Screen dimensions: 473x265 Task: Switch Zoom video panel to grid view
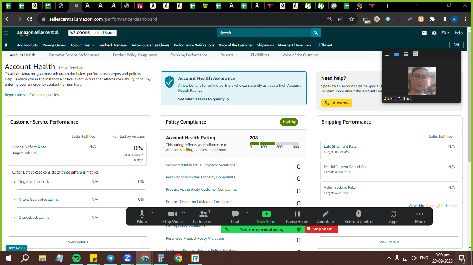pos(416,54)
